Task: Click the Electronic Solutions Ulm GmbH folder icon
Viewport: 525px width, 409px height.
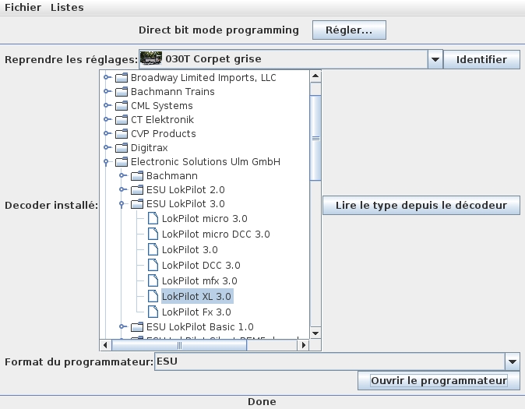Action: pyautogui.click(x=122, y=162)
